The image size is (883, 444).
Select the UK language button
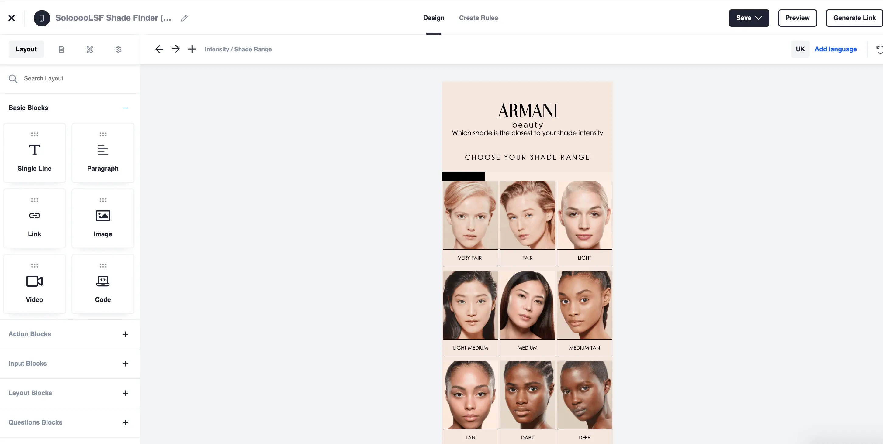(800, 49)
